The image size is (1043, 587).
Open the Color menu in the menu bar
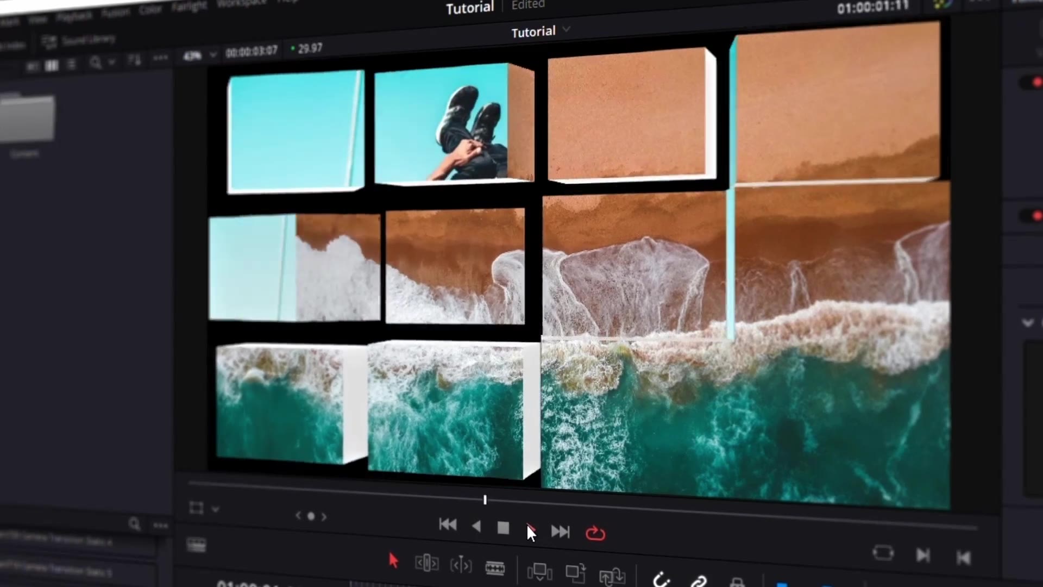[150, 10]
